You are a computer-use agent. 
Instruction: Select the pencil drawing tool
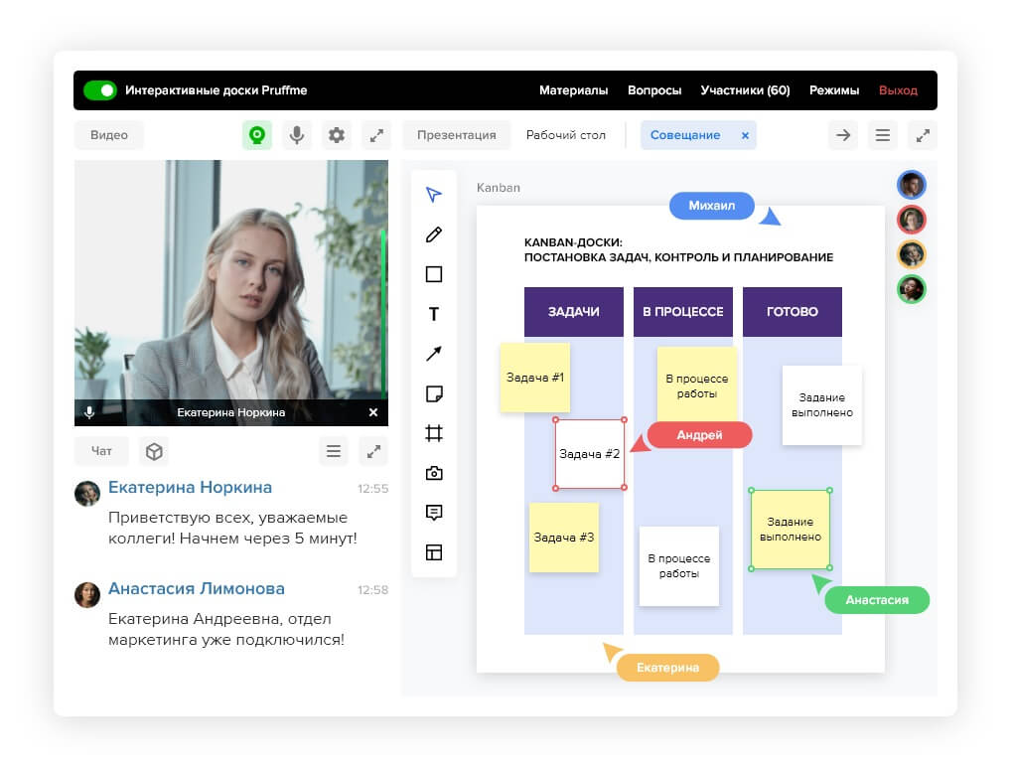tap(434, 234)
